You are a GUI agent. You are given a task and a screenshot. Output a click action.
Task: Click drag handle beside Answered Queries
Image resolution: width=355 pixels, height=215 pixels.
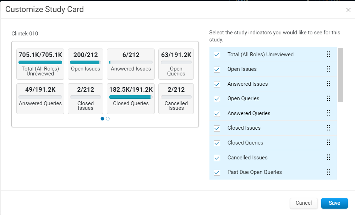pos(328,113)
